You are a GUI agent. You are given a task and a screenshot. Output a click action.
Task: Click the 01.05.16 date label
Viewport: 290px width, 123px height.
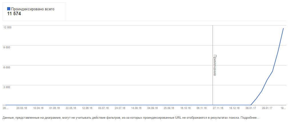click(x=55, y=108)
